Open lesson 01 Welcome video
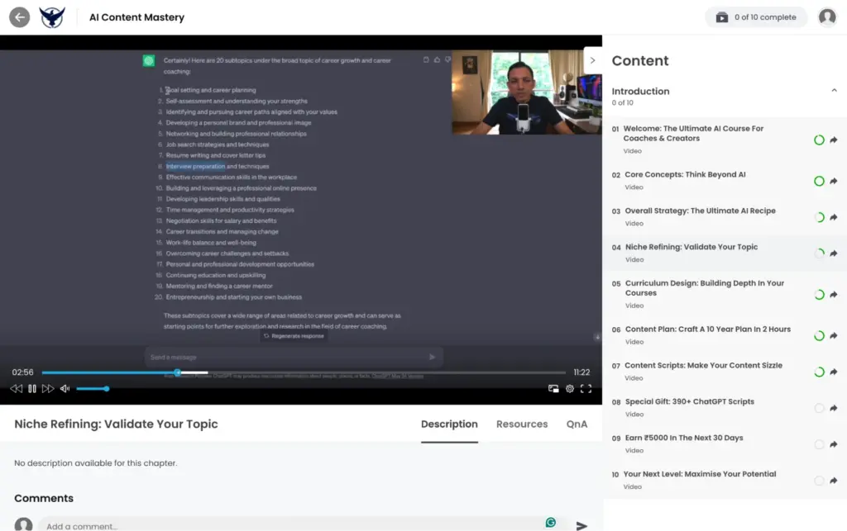The height and width of the screenshot is (531, 847). tap(725, 140)
